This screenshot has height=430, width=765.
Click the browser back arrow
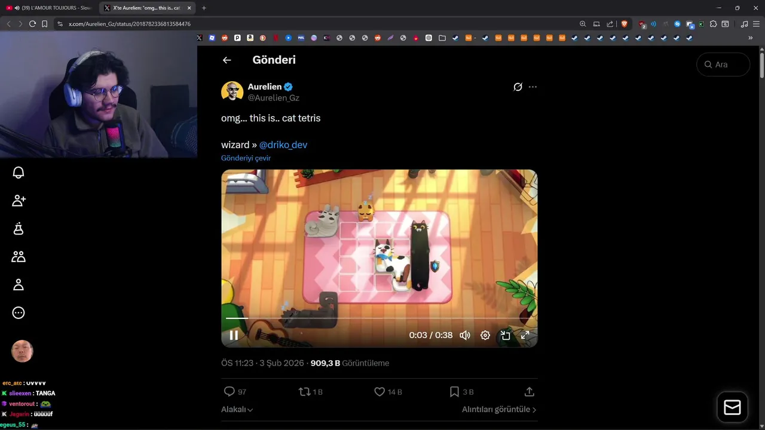coord(8,24)
